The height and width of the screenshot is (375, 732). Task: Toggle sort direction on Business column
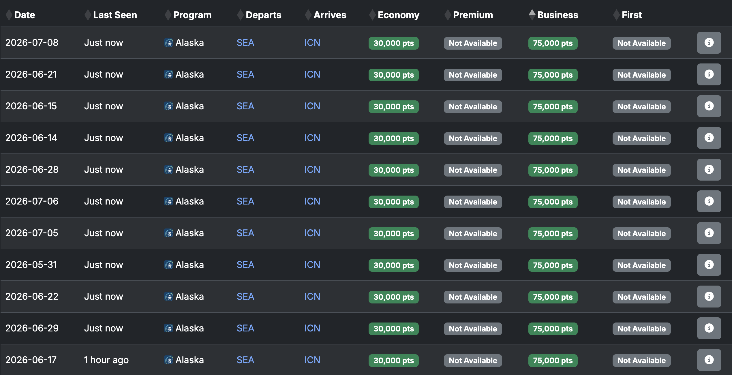558,15
